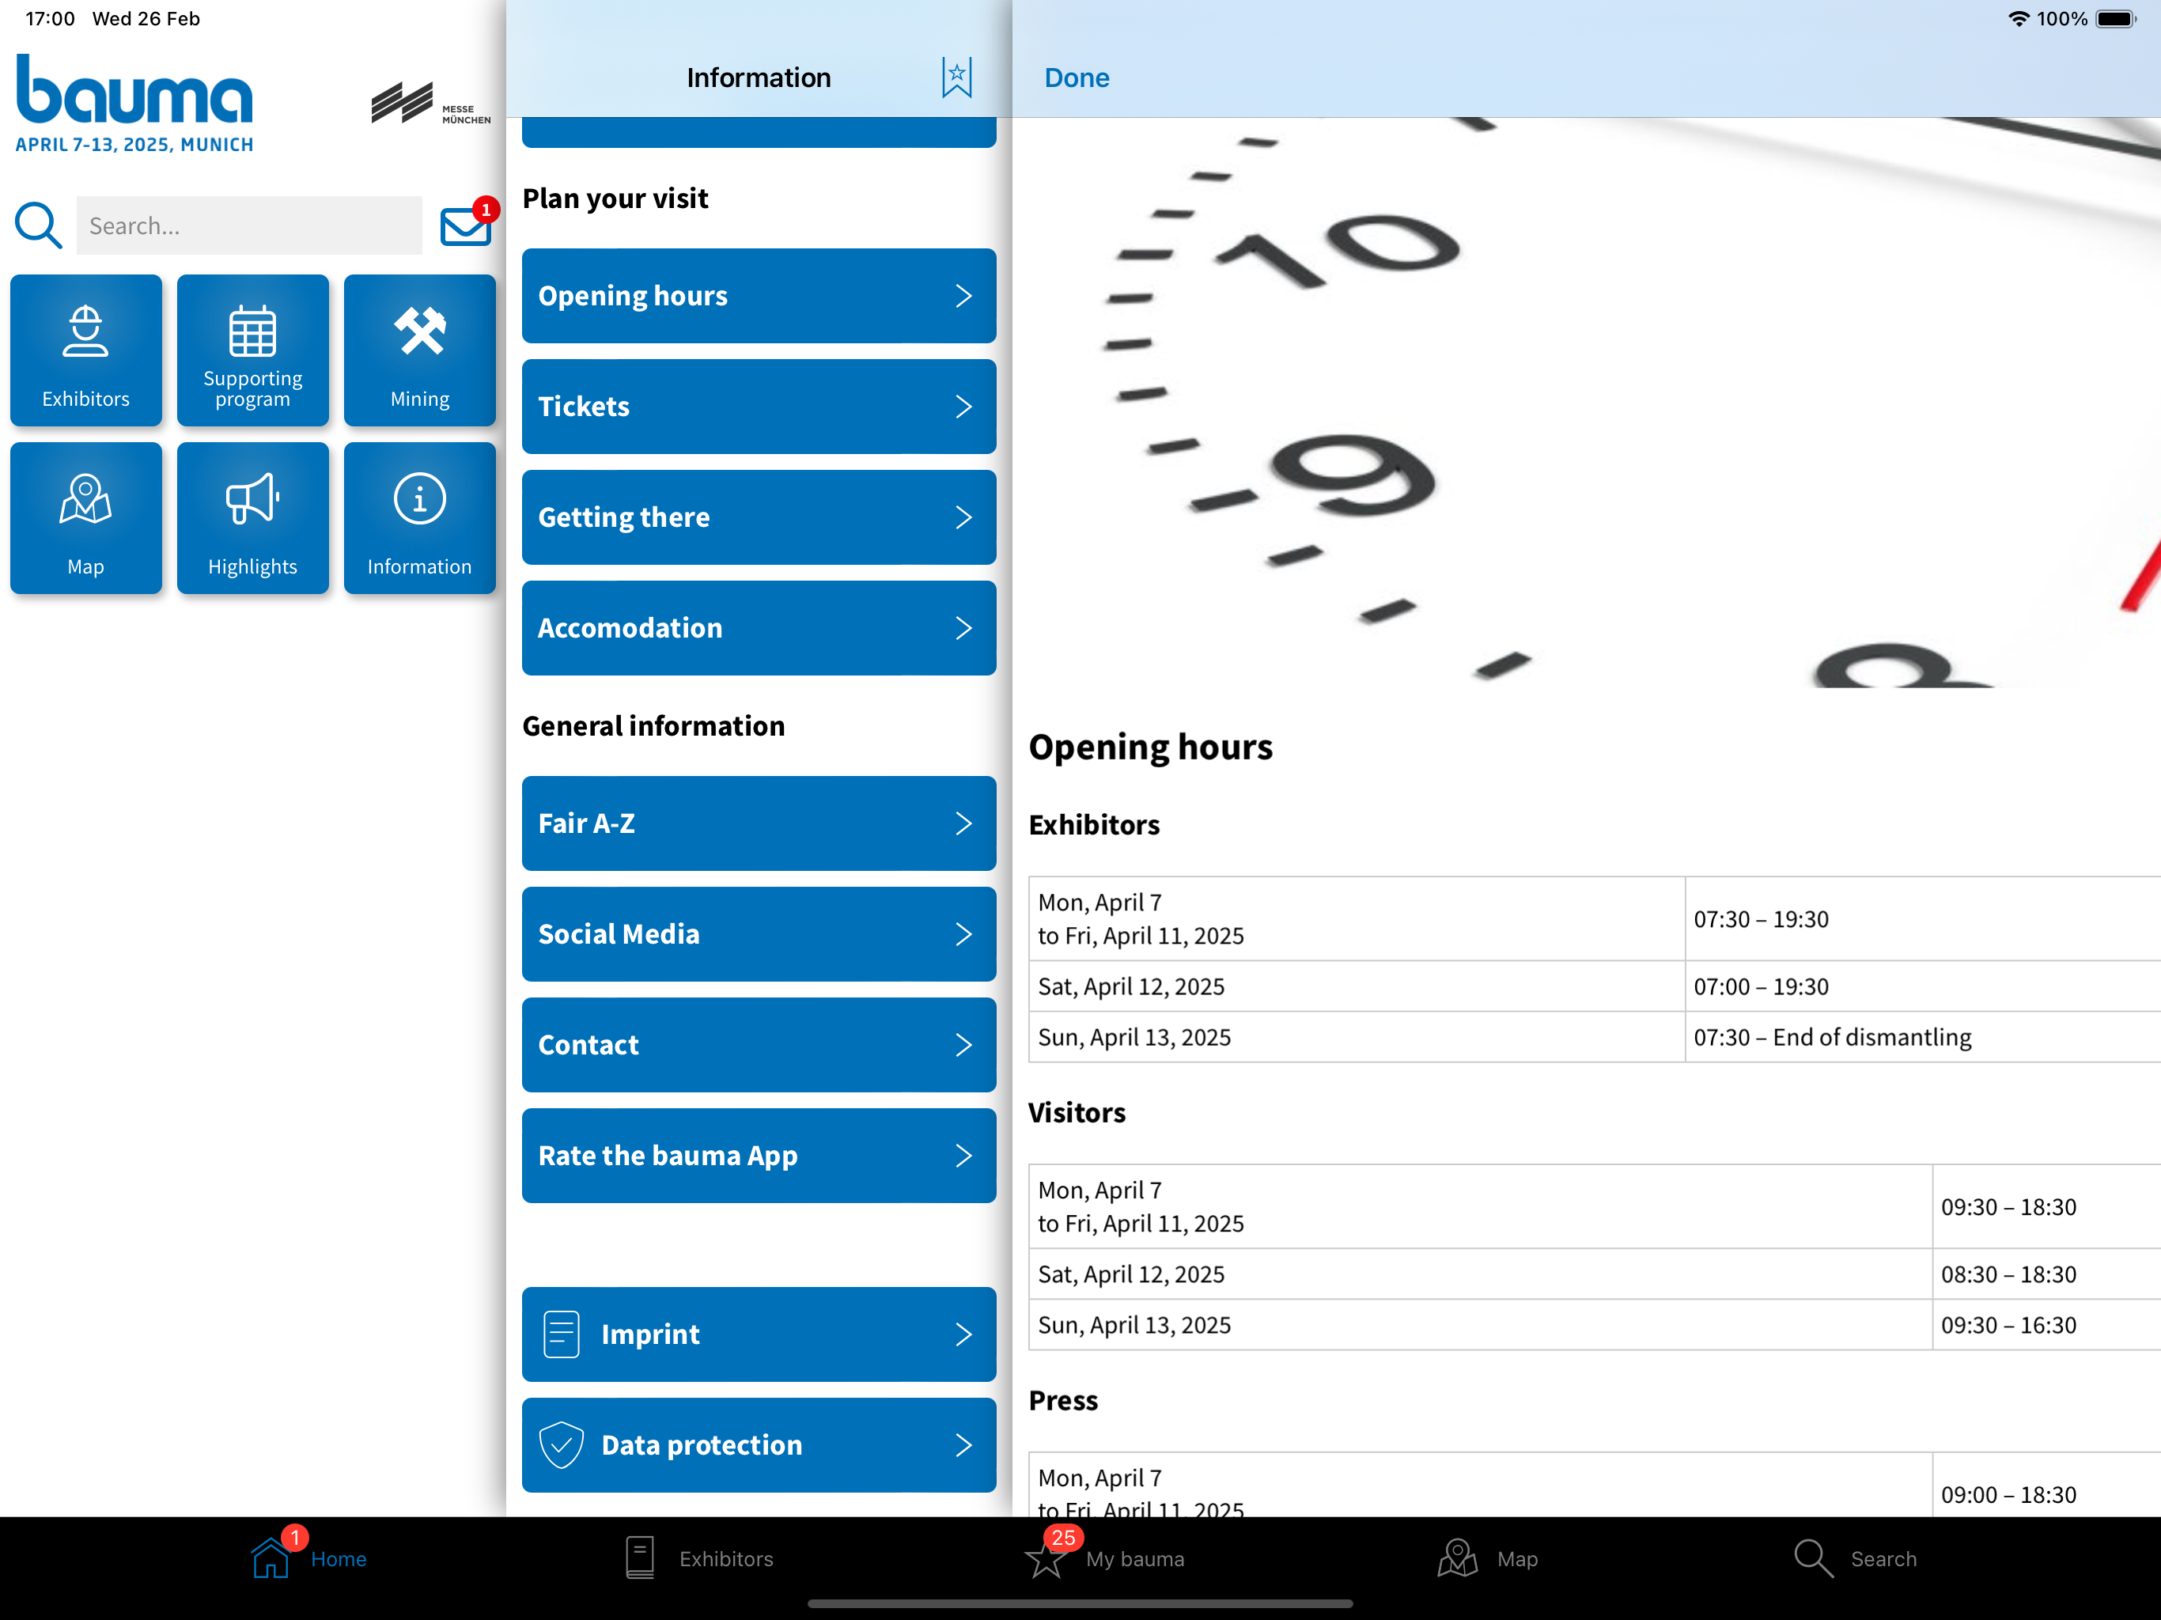Open the Fair A-Z entry
The image size is (2161, 1620).
click(759, 823)
